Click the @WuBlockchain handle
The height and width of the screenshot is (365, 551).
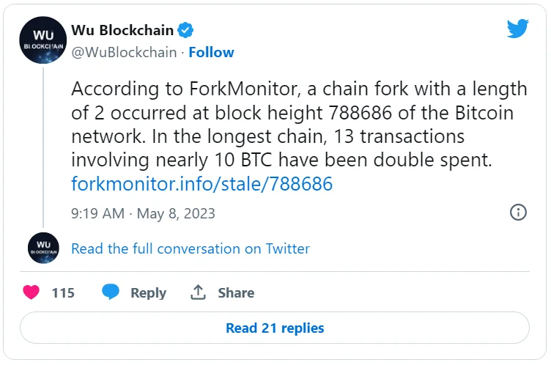coord(124,52)
